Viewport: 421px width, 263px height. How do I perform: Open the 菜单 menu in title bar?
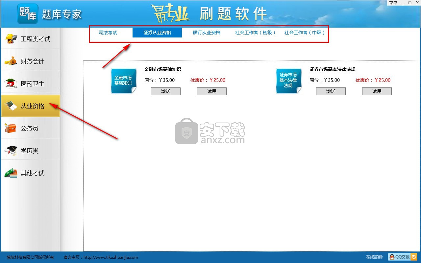pos(393,3)
